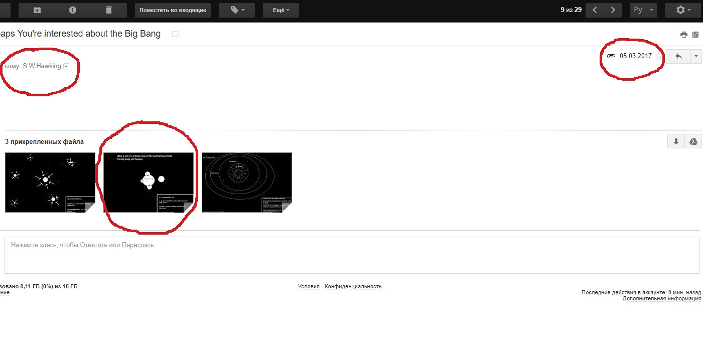The height and width of the screenshot is (362, 703).
Task: Download all attachments
Action: [x=676, y=141]
